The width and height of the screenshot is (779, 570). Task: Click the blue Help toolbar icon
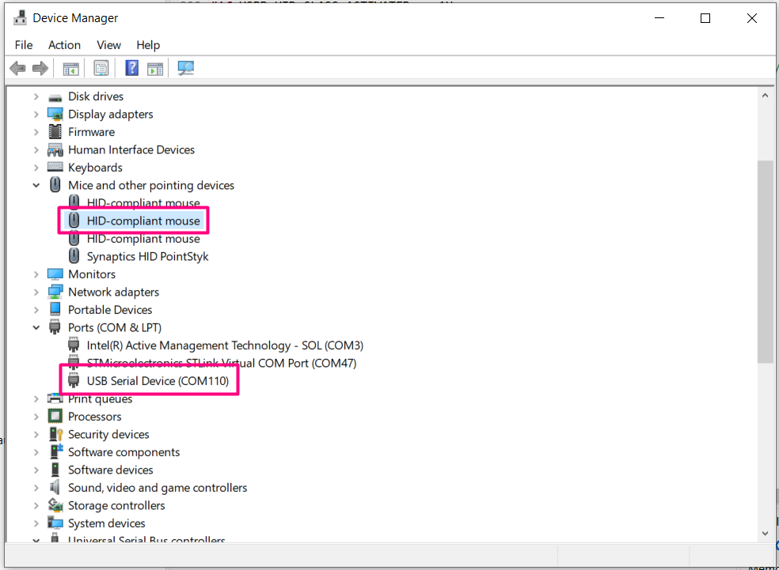(x=131, y=68)
